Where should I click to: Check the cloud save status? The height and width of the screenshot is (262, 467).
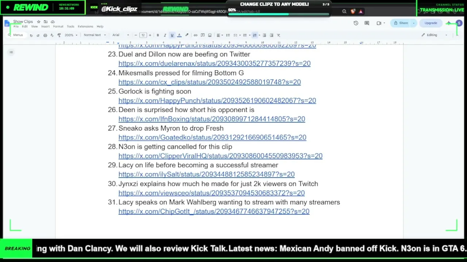click(53, 22)
